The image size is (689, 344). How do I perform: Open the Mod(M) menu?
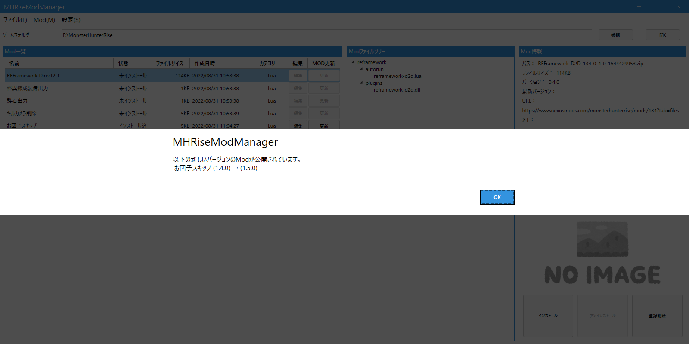(44, 20)
